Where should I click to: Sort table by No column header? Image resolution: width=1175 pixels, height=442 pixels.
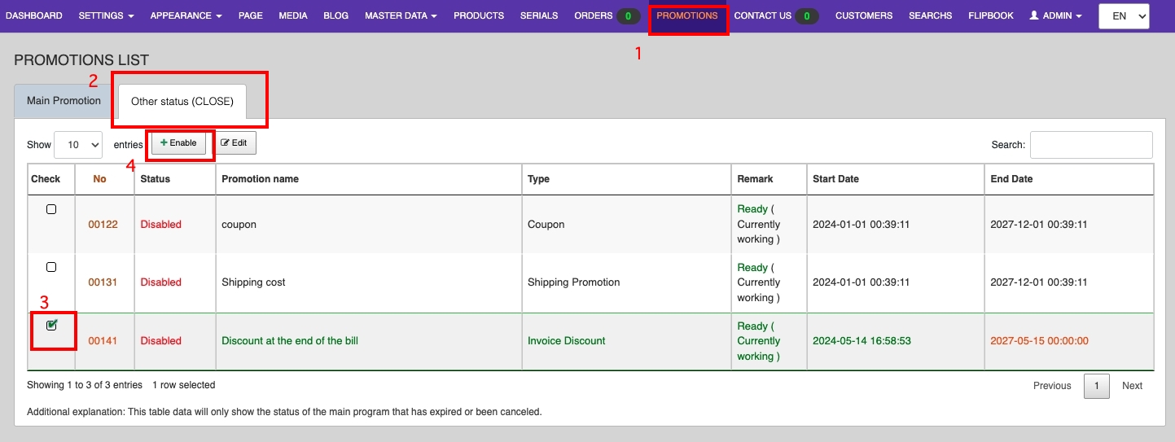pyautogui.click(x=99, y=179)
